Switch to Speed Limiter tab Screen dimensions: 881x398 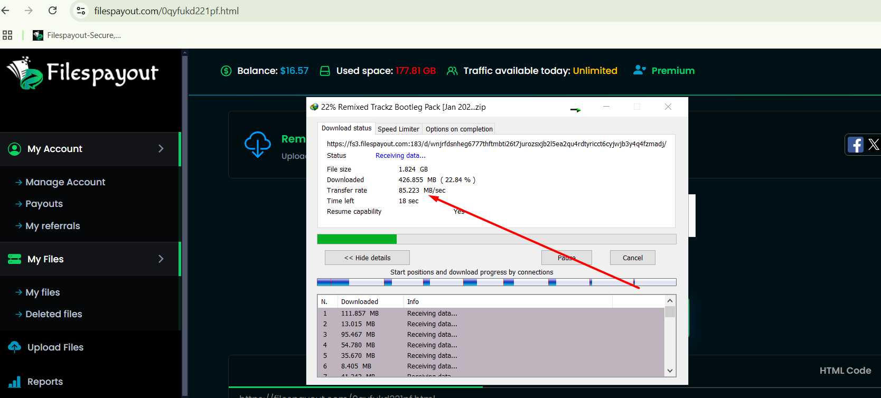click(398, 129)
